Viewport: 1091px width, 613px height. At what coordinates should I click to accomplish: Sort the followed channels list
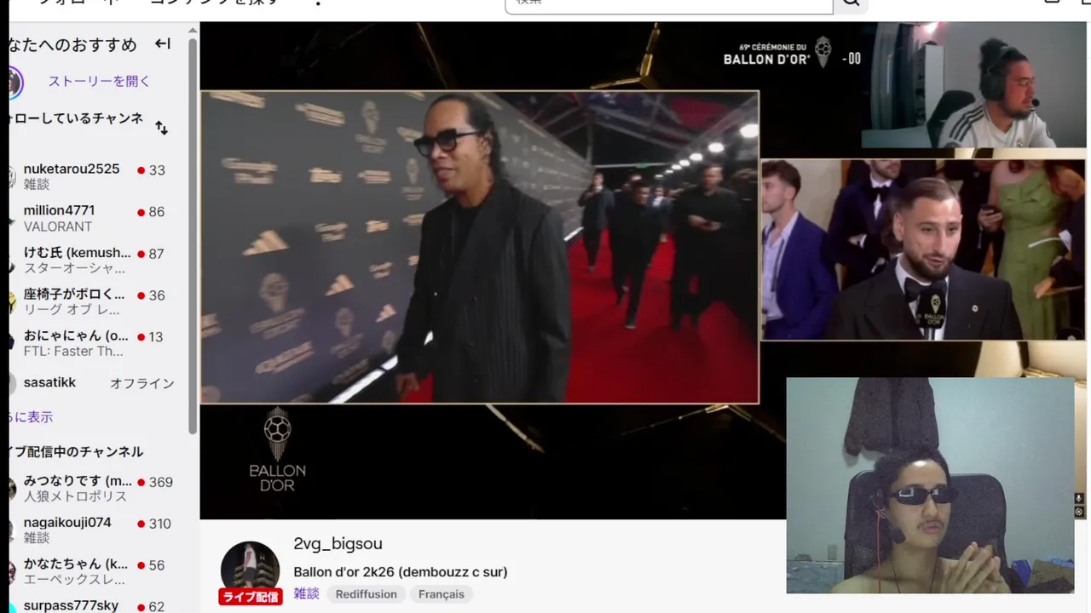click(x=161, y=128)
